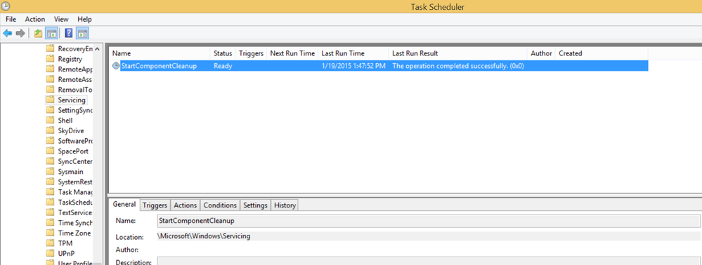The width and height of the screenshot is (702, 265).
Task: Toggle the Show/Hide Console Tree icon
Action: click(x=52, y=33)
